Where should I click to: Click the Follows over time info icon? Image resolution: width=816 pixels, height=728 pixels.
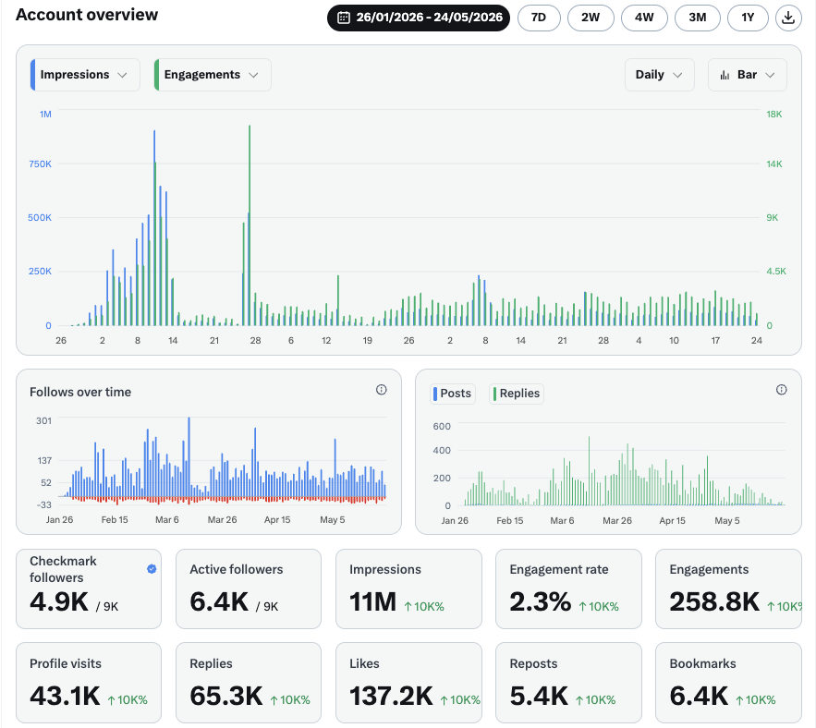click(382, 390)
